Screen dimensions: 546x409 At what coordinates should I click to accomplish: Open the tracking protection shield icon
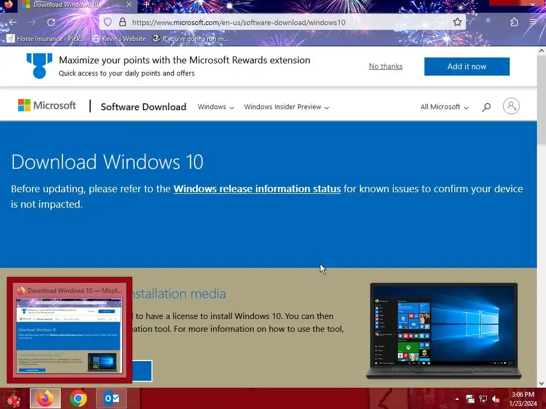pos(108,22)
